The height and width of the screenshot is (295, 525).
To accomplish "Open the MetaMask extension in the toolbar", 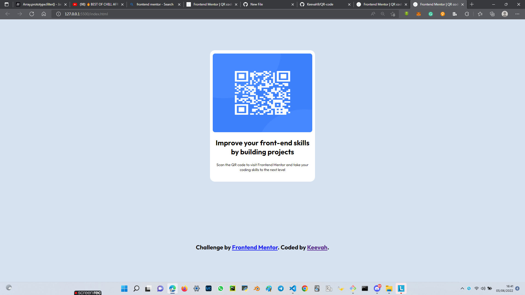I will [x=419, y=14].
